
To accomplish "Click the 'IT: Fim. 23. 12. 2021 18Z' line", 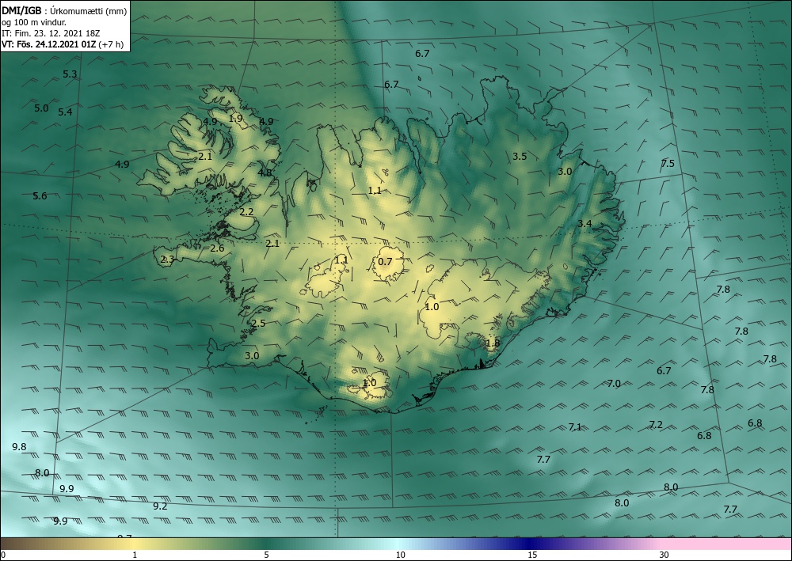I will click(x=51, y=33).
